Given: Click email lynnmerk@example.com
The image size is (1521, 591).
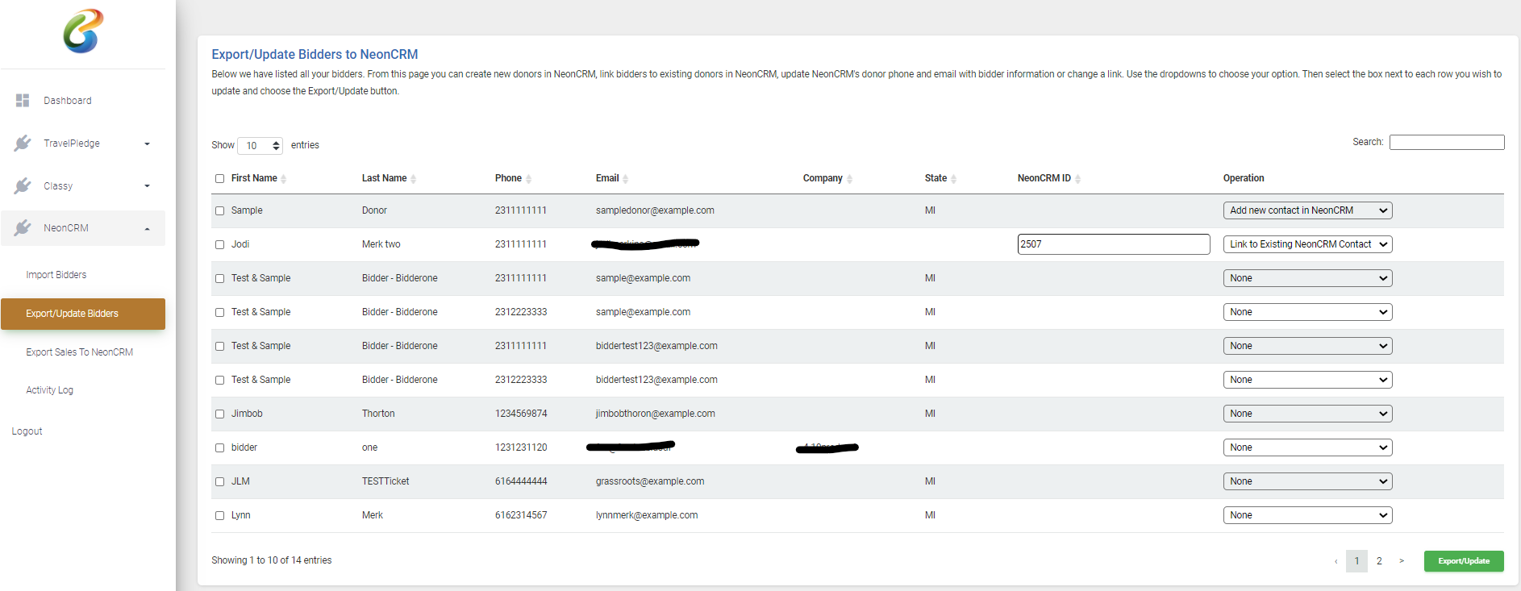Looking at the screenshot, I should [x=647, y=515].
